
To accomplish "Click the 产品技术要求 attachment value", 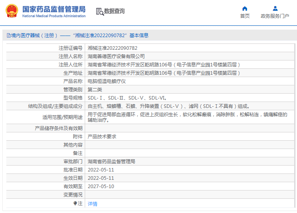I will (102, 136).
